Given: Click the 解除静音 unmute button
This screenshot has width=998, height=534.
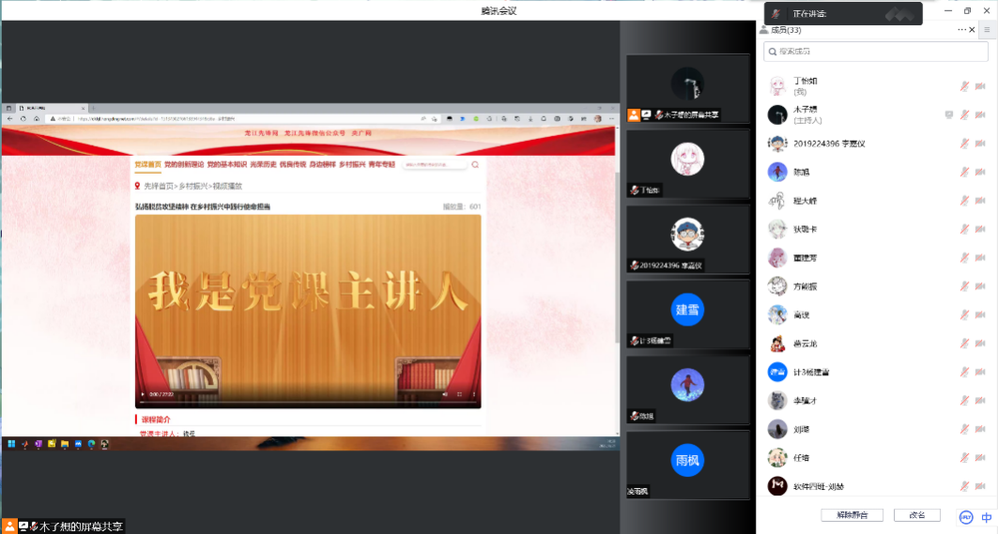Looking at the screenshot, I should click(x=851, y=515).
